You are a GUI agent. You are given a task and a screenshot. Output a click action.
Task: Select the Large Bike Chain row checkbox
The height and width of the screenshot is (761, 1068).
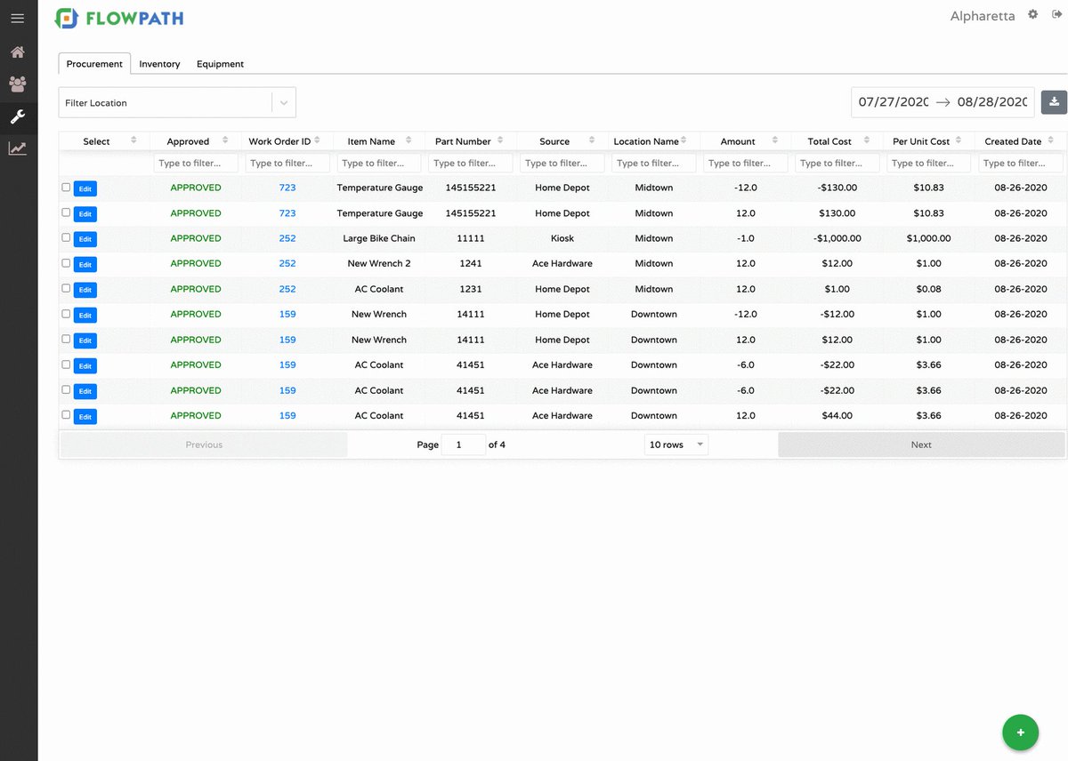pyautogui.click(x=66, y=237)
